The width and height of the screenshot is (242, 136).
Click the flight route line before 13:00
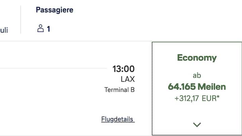pyautogui.click(x=53, y=68)
